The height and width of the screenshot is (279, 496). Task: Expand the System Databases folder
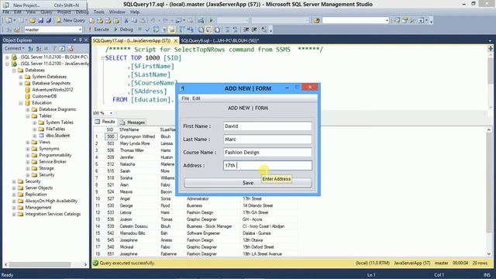(21, 77)
